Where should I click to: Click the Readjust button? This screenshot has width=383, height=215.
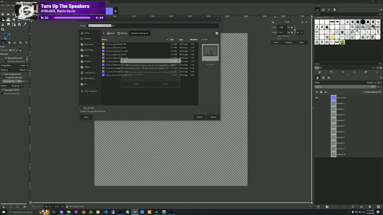coord(289,42)
